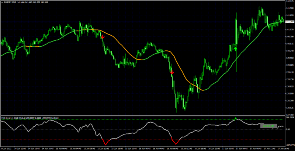Click the 0.00 CCI scale value
The width and height of the screenshot is (295, 151).
coord(288,129)
